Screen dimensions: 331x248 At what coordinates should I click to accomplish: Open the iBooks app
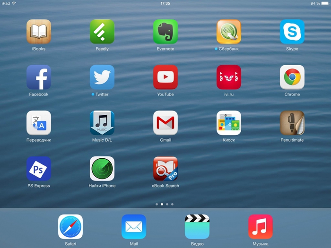[39, 32]
